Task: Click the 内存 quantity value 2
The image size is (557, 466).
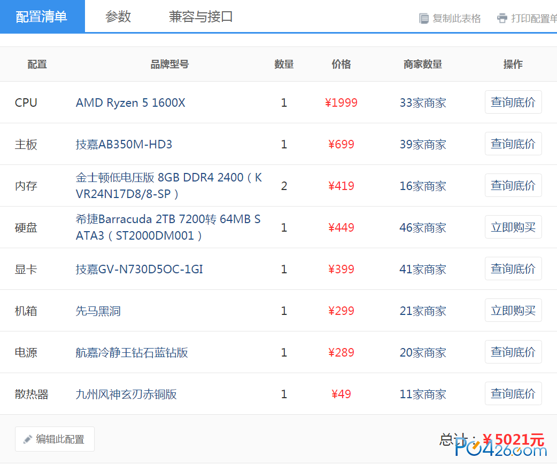Action: (x=284, y=186)
